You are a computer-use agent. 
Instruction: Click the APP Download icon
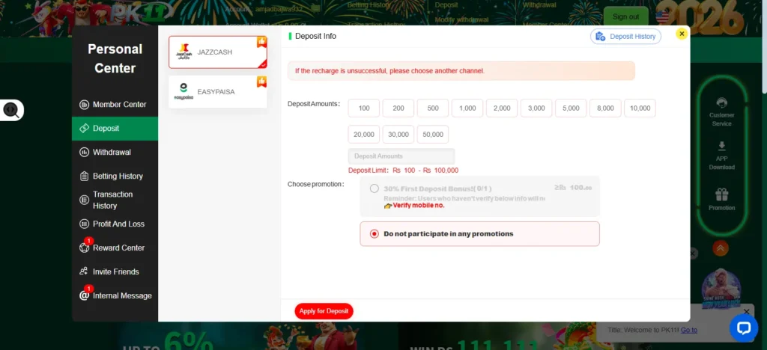(721, 146)
